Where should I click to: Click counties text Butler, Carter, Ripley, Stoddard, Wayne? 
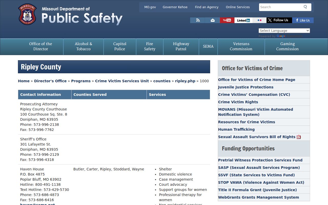coord(109,169)
